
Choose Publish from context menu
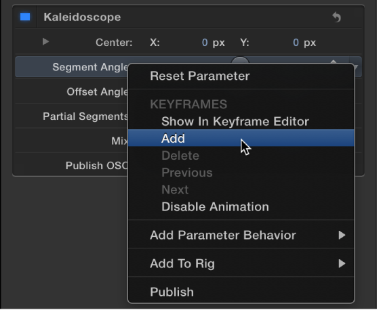tap(241, 292)
